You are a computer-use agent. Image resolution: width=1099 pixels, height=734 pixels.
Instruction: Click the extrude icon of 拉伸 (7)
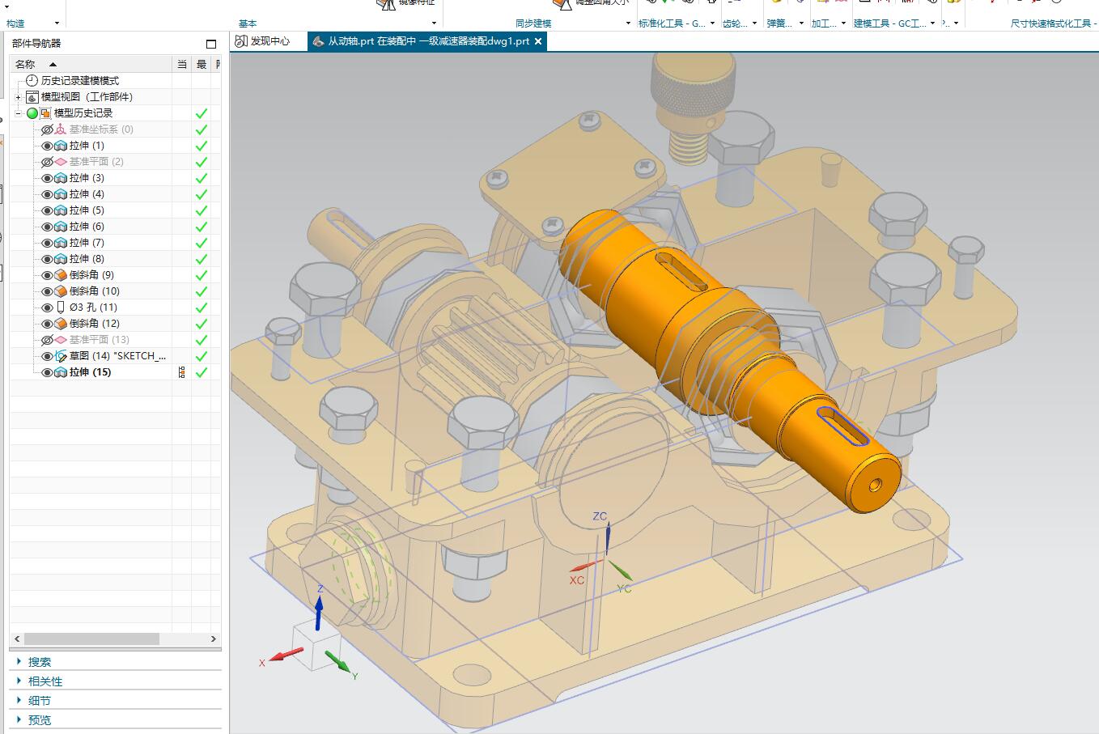pyautogui.click(x=61, y=243)
